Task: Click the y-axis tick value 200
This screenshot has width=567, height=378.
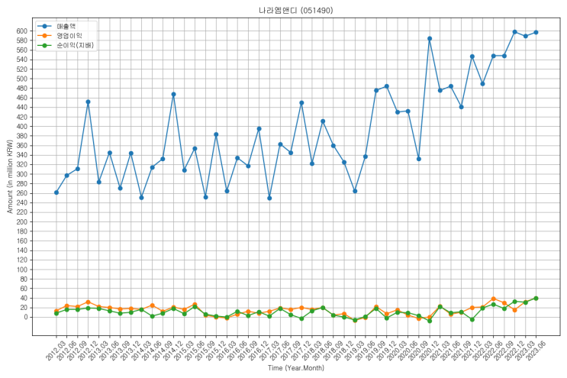Action: pos(21,221)
